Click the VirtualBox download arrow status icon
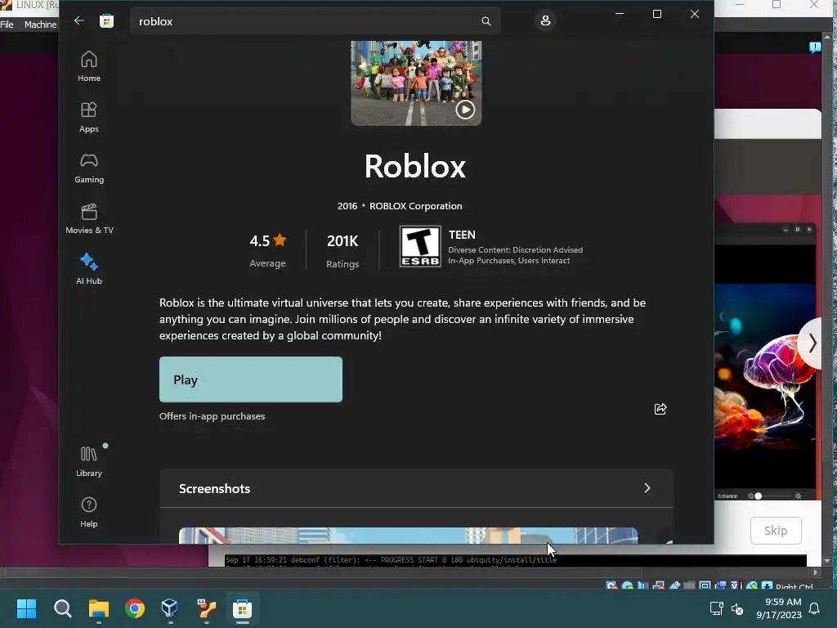This screenshot has height=628, width=837. 767,585
